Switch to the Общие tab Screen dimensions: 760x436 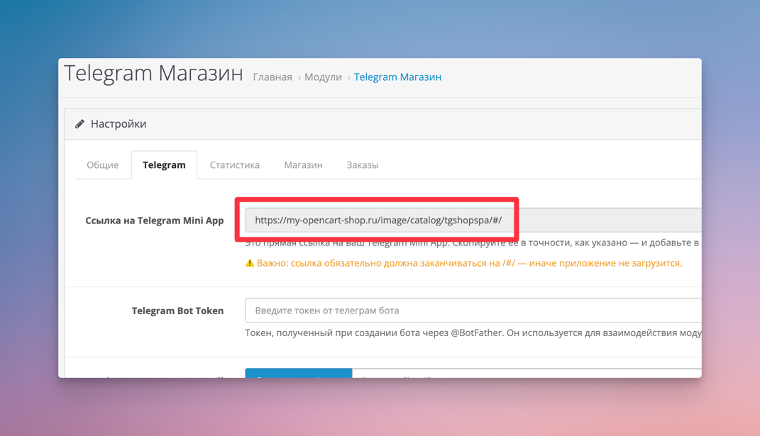pos(102,164)
